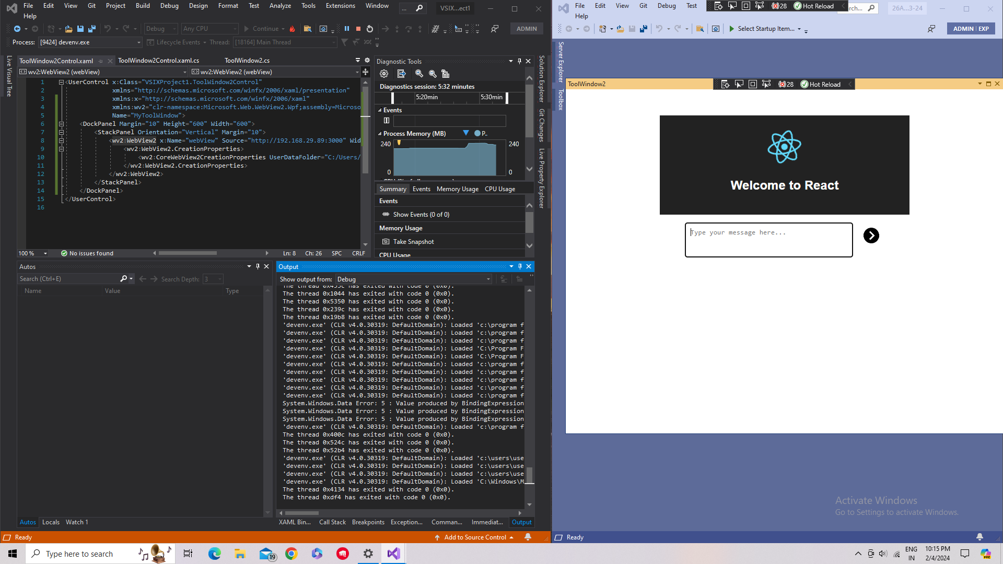Click the Hot Reload flame icon
The image size is (1003, 564).
click(x=293, y=29)
